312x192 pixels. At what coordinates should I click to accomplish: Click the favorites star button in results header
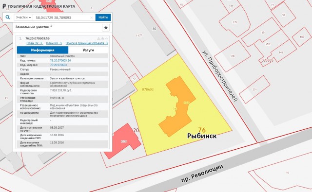(x=106, y=28)
